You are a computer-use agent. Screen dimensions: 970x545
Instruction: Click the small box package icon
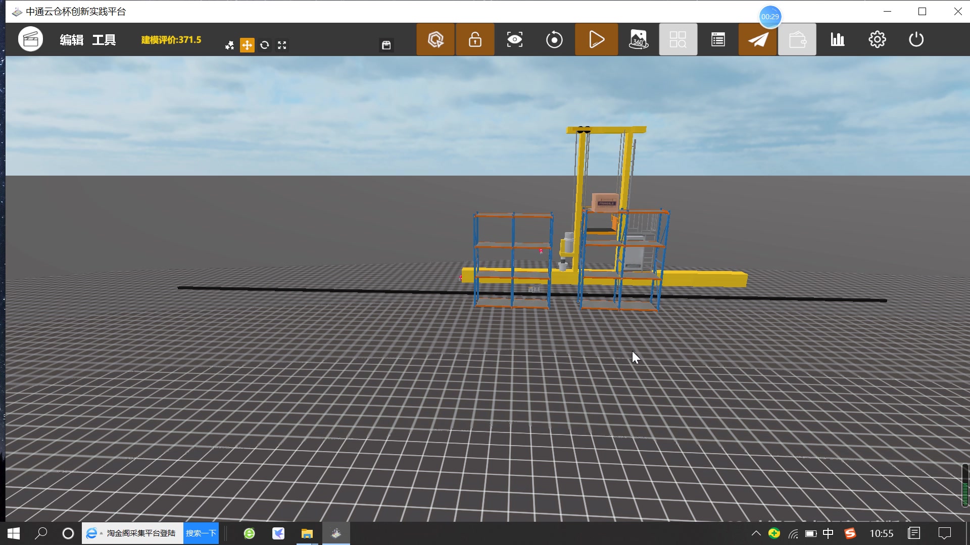[x=386, y=45]
